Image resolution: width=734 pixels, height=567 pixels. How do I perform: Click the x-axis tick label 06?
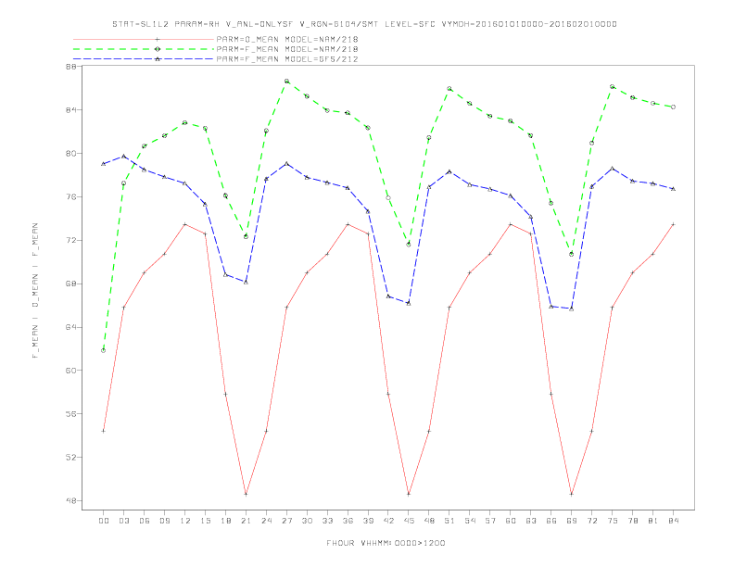[145, 521]
